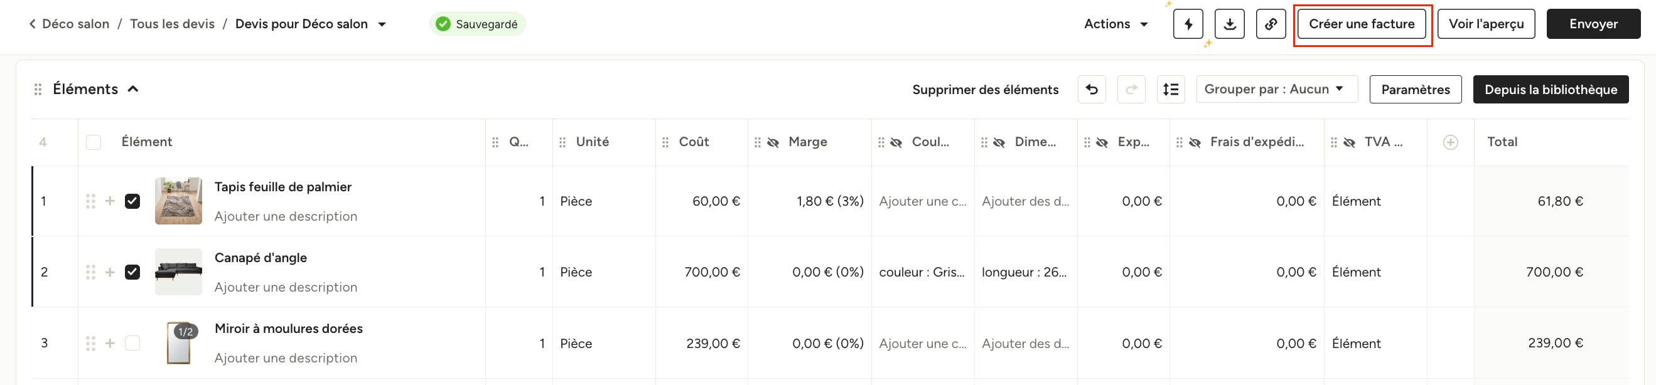Check the Miroir à moulures dorées checkbox

[x=132, y=343]
